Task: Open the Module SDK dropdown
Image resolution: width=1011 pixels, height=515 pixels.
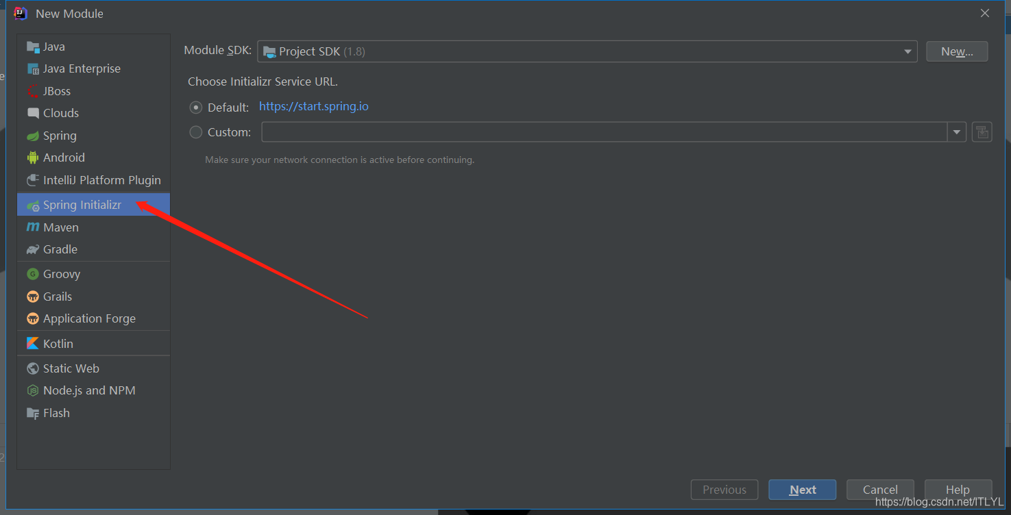Action: pos(587,51)
